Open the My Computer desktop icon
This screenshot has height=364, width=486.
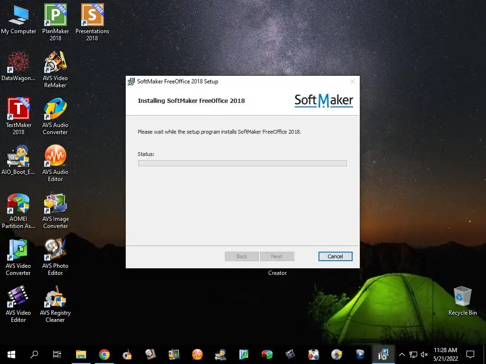pos(19,20)
